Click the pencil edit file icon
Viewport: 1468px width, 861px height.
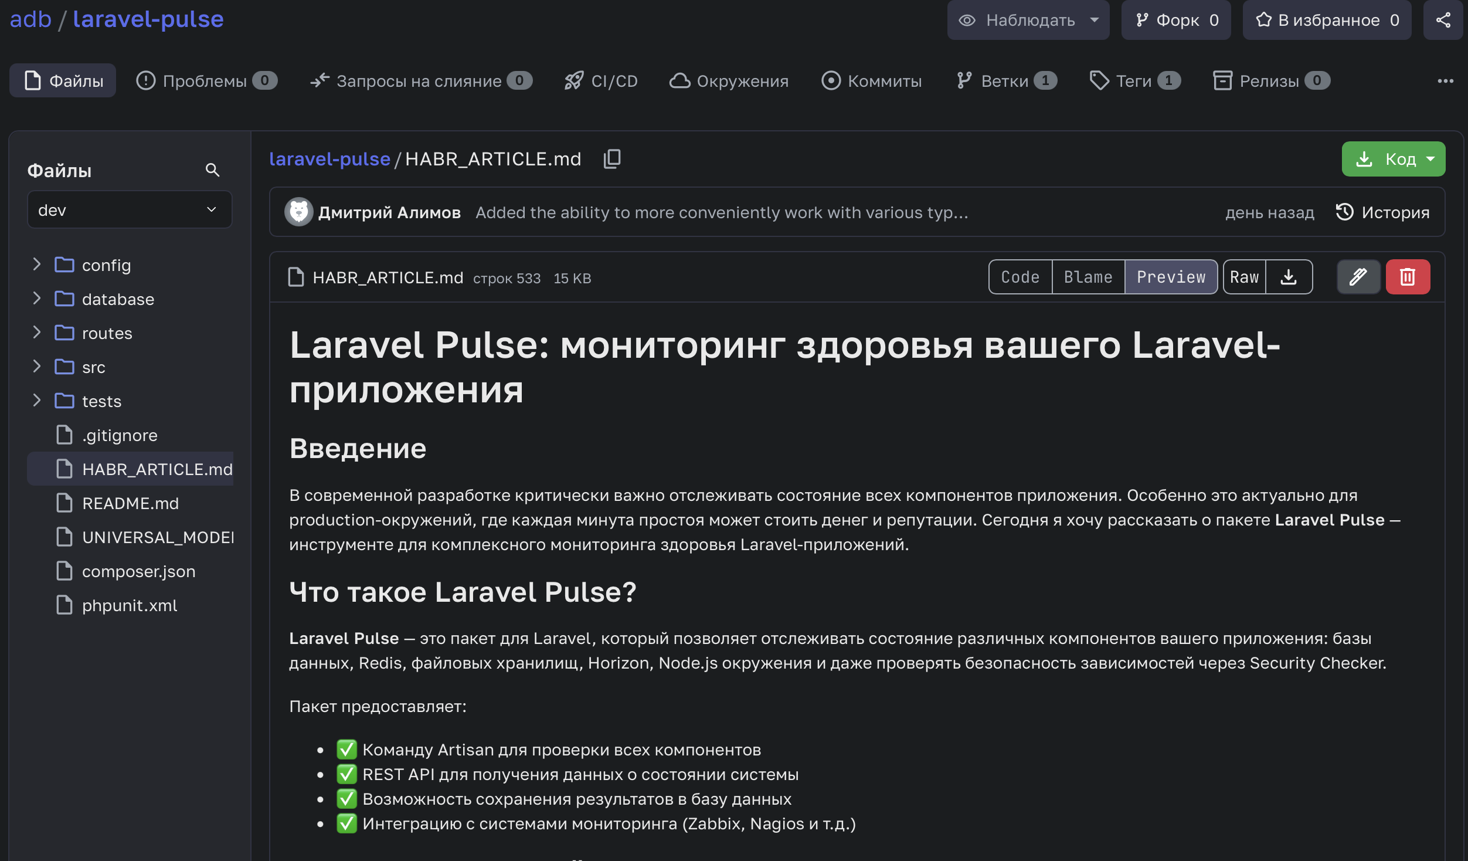tap(1358, 277)
